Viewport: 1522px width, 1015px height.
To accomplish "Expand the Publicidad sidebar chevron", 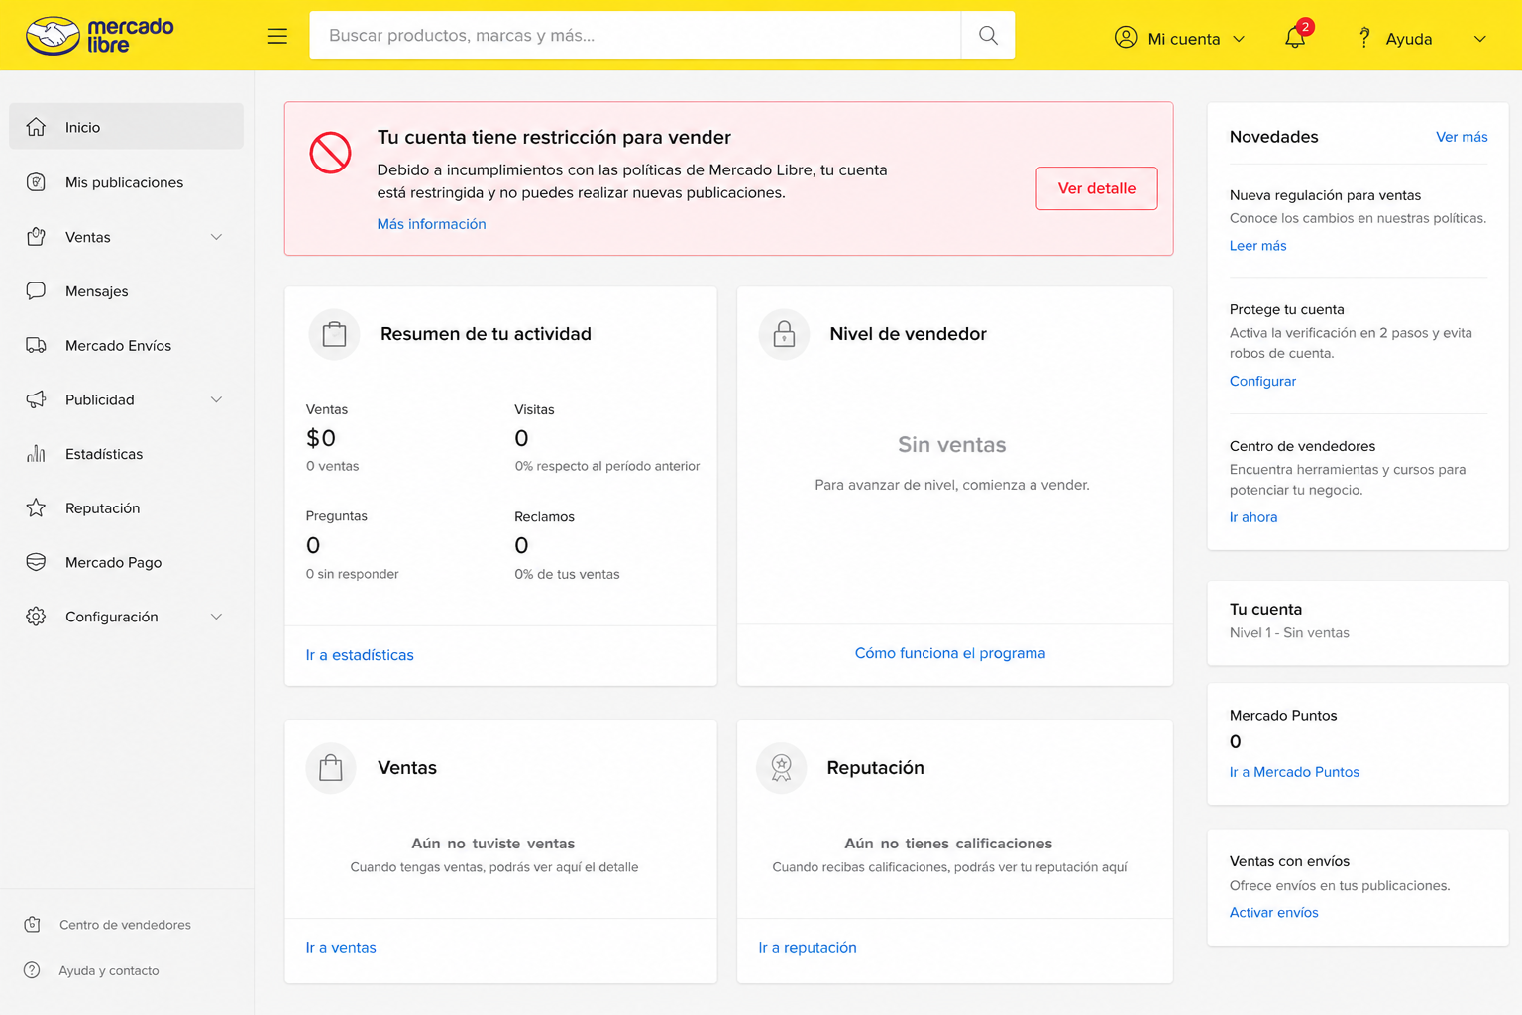I will click(x=216, y=399).
